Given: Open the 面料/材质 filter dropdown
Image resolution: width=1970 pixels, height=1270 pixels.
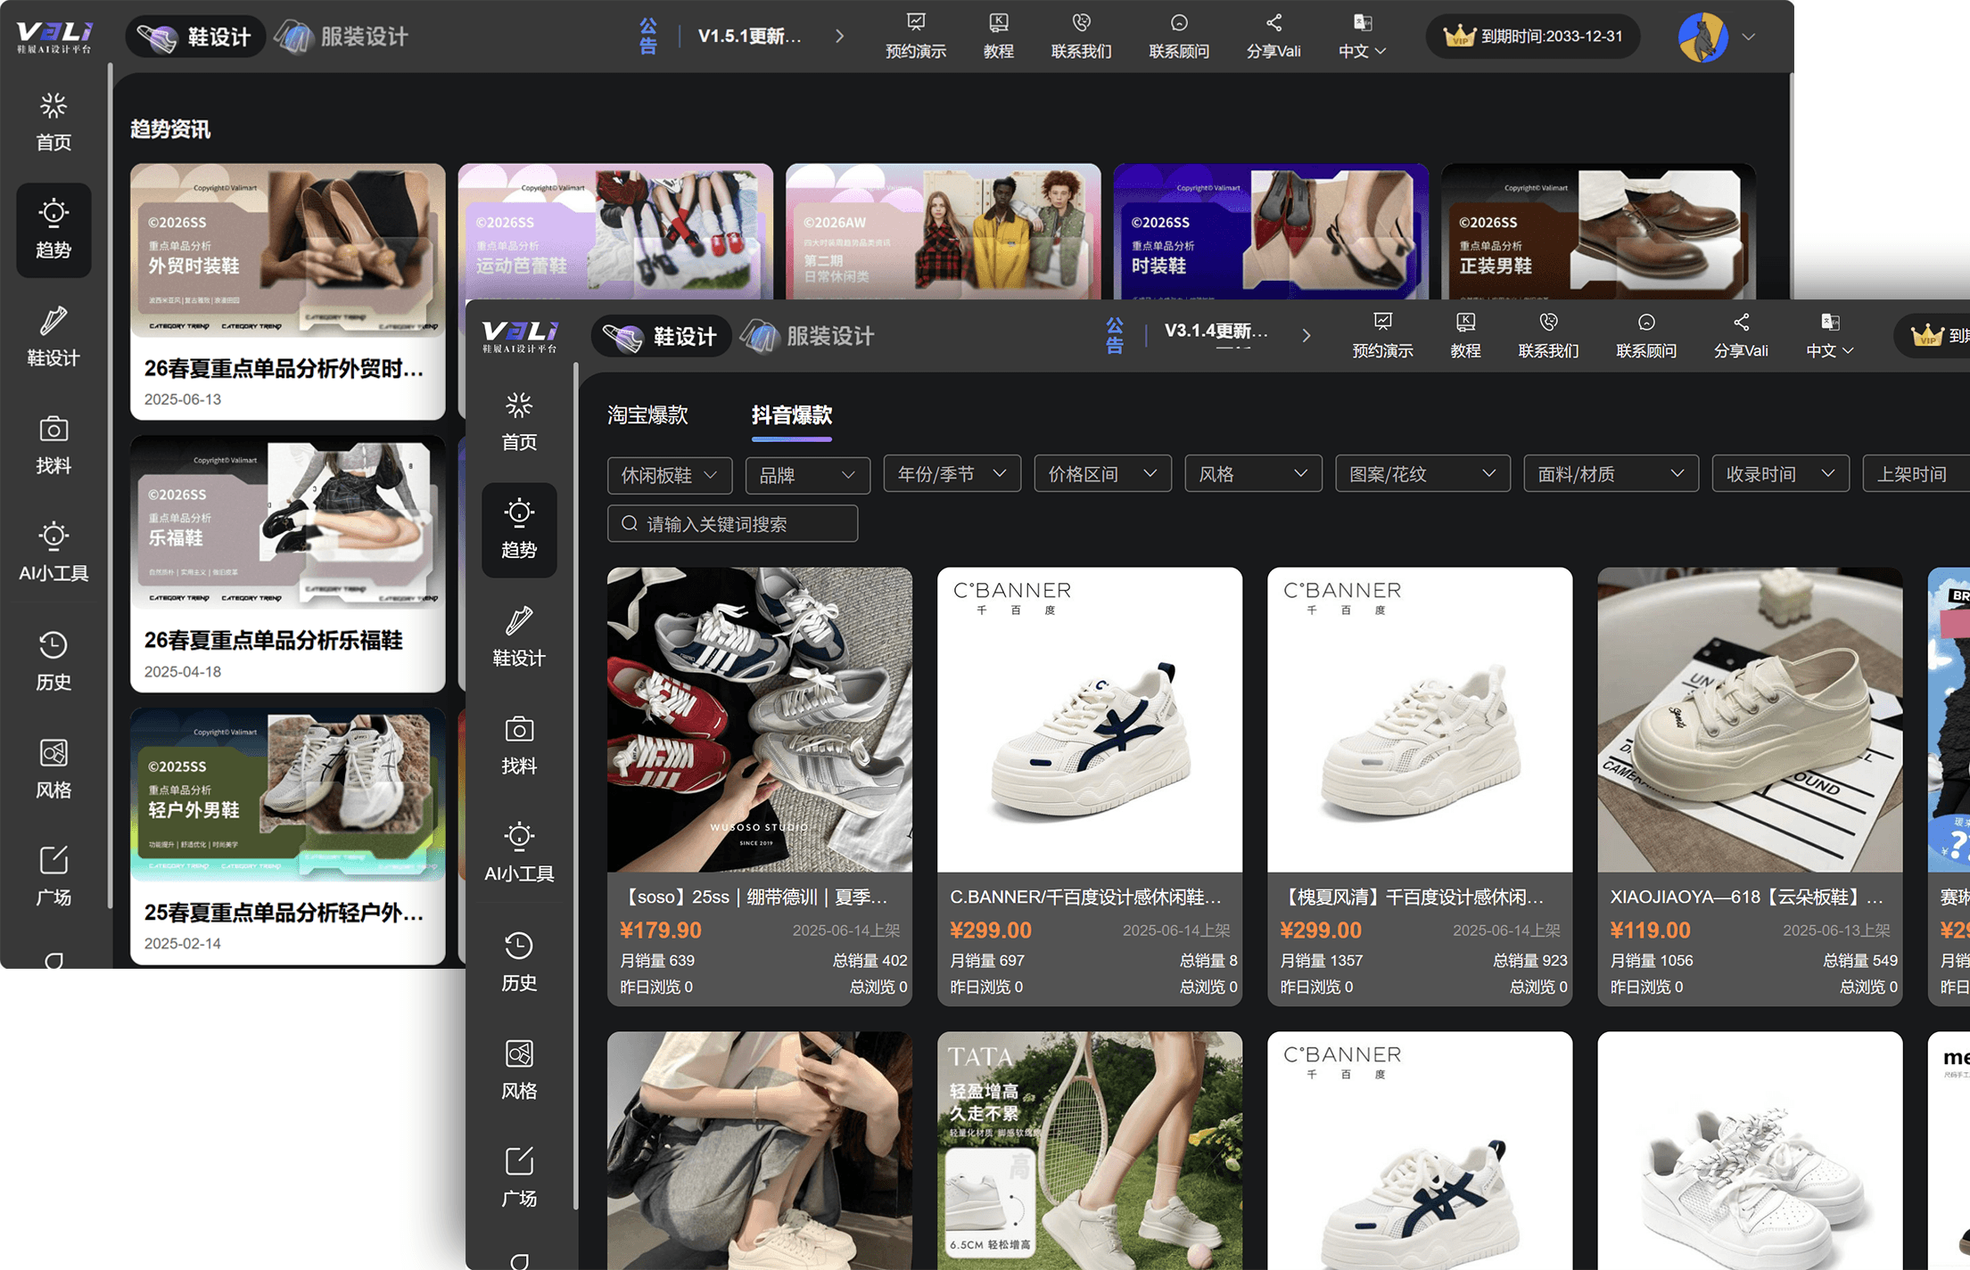Looking at the screenshot, I should (x=1611, y=474).
